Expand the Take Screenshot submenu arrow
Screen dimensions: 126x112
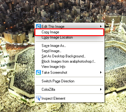(x=101, y=73)
